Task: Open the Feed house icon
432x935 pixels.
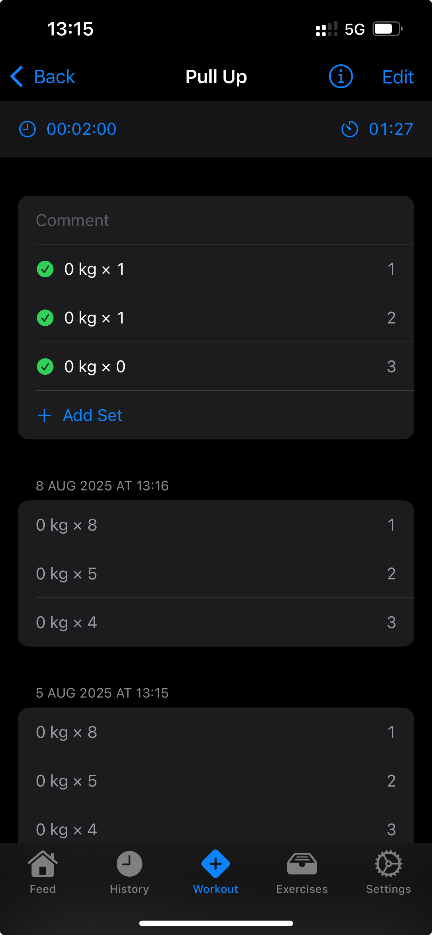Action: tap(43, 864)
